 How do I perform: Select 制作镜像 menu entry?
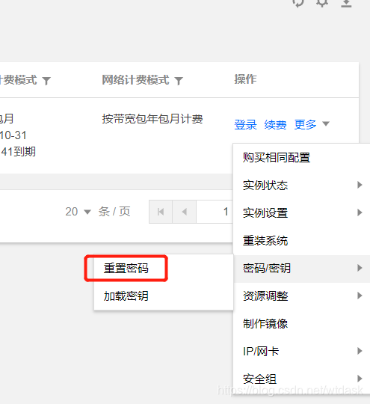[301, 324]
